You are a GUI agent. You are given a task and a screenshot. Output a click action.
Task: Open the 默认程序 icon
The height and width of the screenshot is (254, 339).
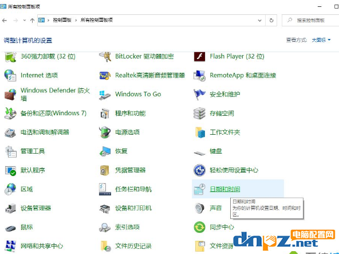[x=10, y=170]
